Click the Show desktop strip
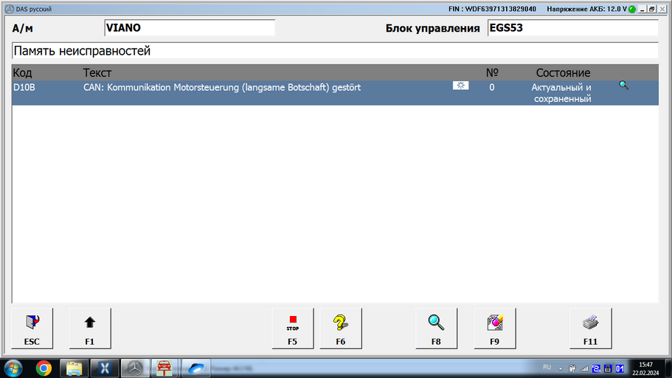The image size is (672, 378). click(668, 368)
